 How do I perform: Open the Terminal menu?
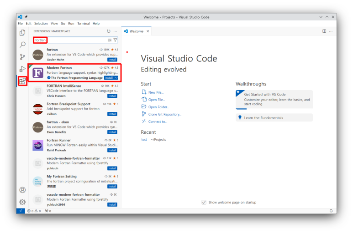click(83, 23)
